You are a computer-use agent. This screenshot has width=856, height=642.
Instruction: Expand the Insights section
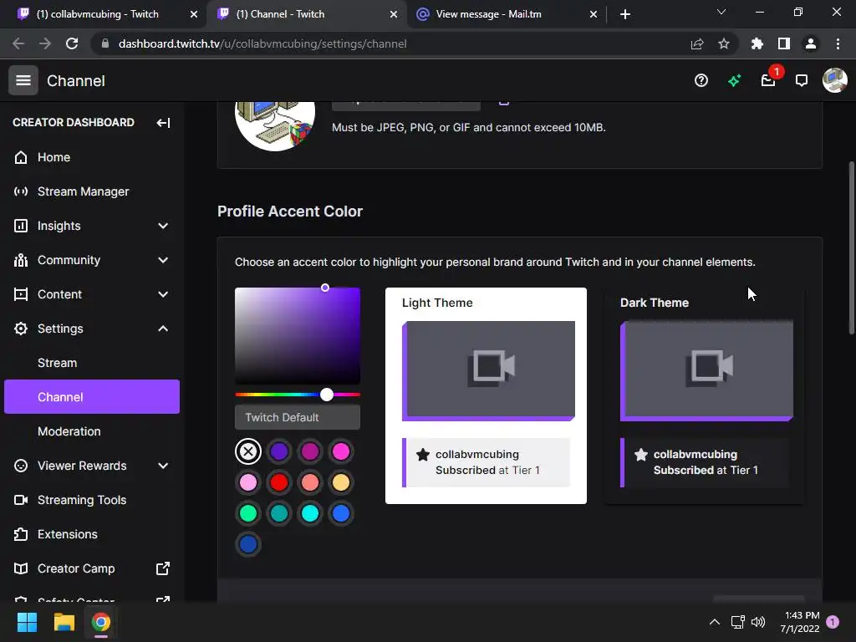[163, 226]
